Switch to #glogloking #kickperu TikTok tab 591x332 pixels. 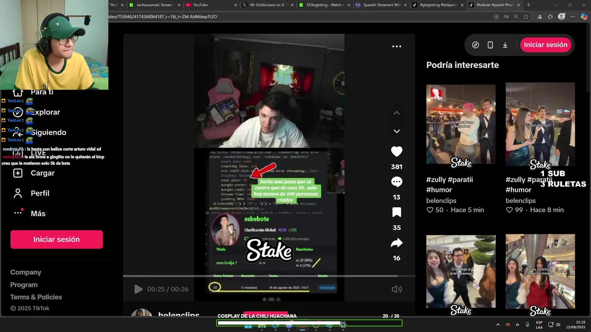pos(438,5)
